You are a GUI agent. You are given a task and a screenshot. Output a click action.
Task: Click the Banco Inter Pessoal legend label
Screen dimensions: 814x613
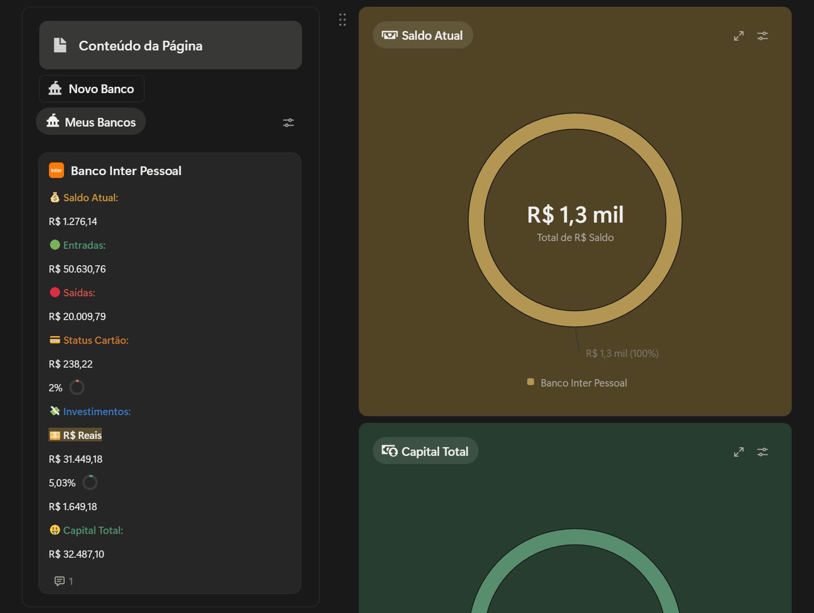pyautogui.click(x=584, y=383)
